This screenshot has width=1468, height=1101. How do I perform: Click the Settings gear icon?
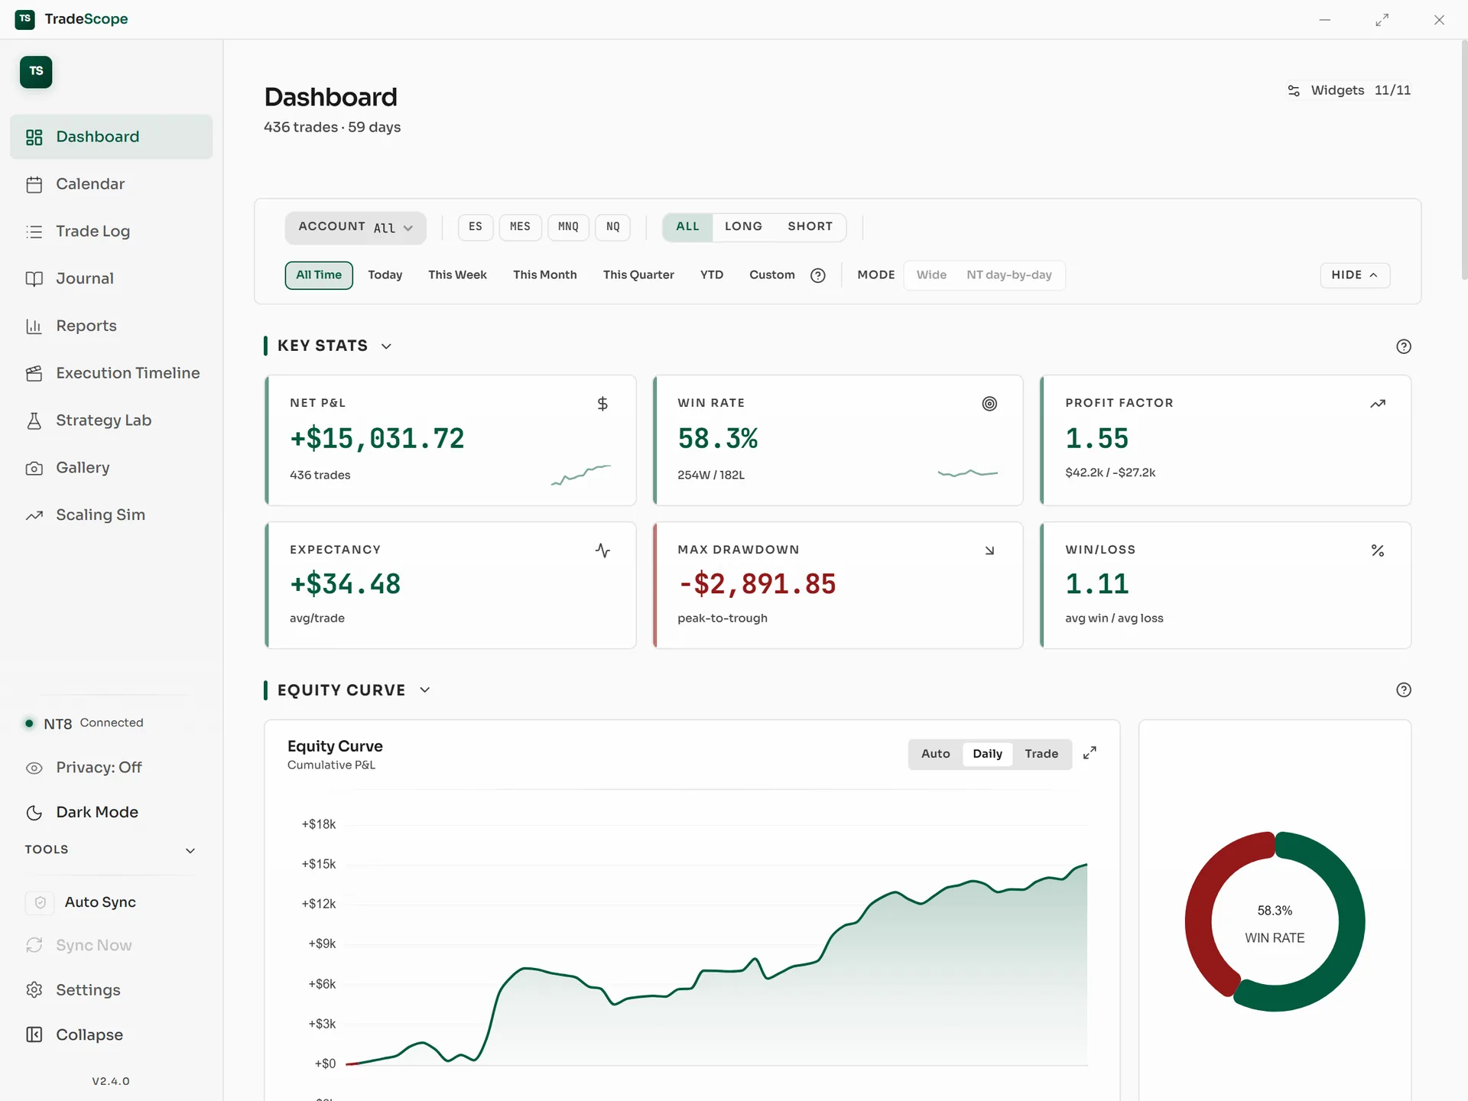[34, 990]
